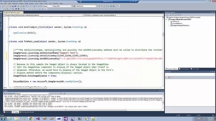
Task: Click the Properties panel Alphabetical icon
Action: coord(169,78)
